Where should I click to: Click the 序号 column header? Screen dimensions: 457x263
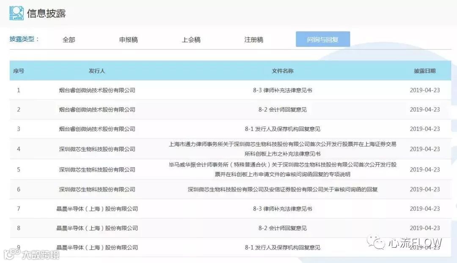pos(19,71)
